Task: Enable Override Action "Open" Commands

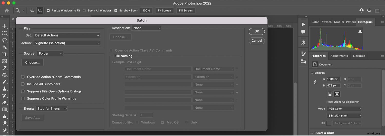Action: 23,77
